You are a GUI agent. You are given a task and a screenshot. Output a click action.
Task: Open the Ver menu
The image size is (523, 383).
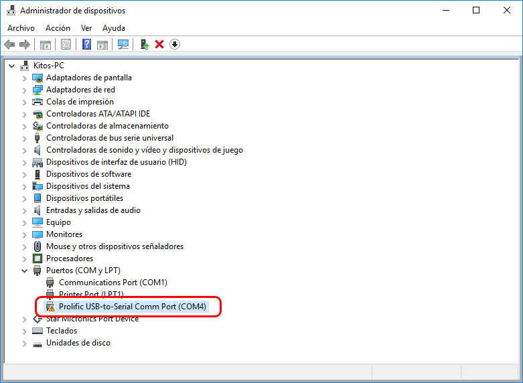(x=86, y=28)
